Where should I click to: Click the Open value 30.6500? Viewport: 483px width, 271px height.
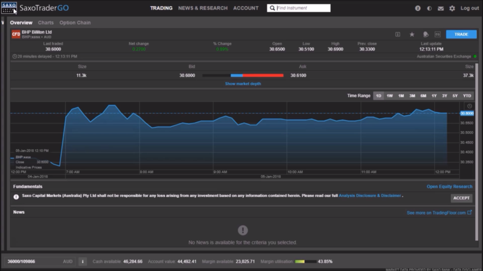tap(277, 49)
